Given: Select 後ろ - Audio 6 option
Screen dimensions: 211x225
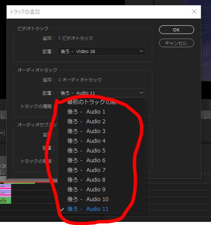Looking at the screenshot, I should tap(102, 160).
